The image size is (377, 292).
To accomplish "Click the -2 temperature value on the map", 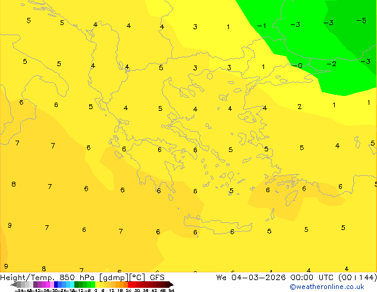I will coord(331,64).
